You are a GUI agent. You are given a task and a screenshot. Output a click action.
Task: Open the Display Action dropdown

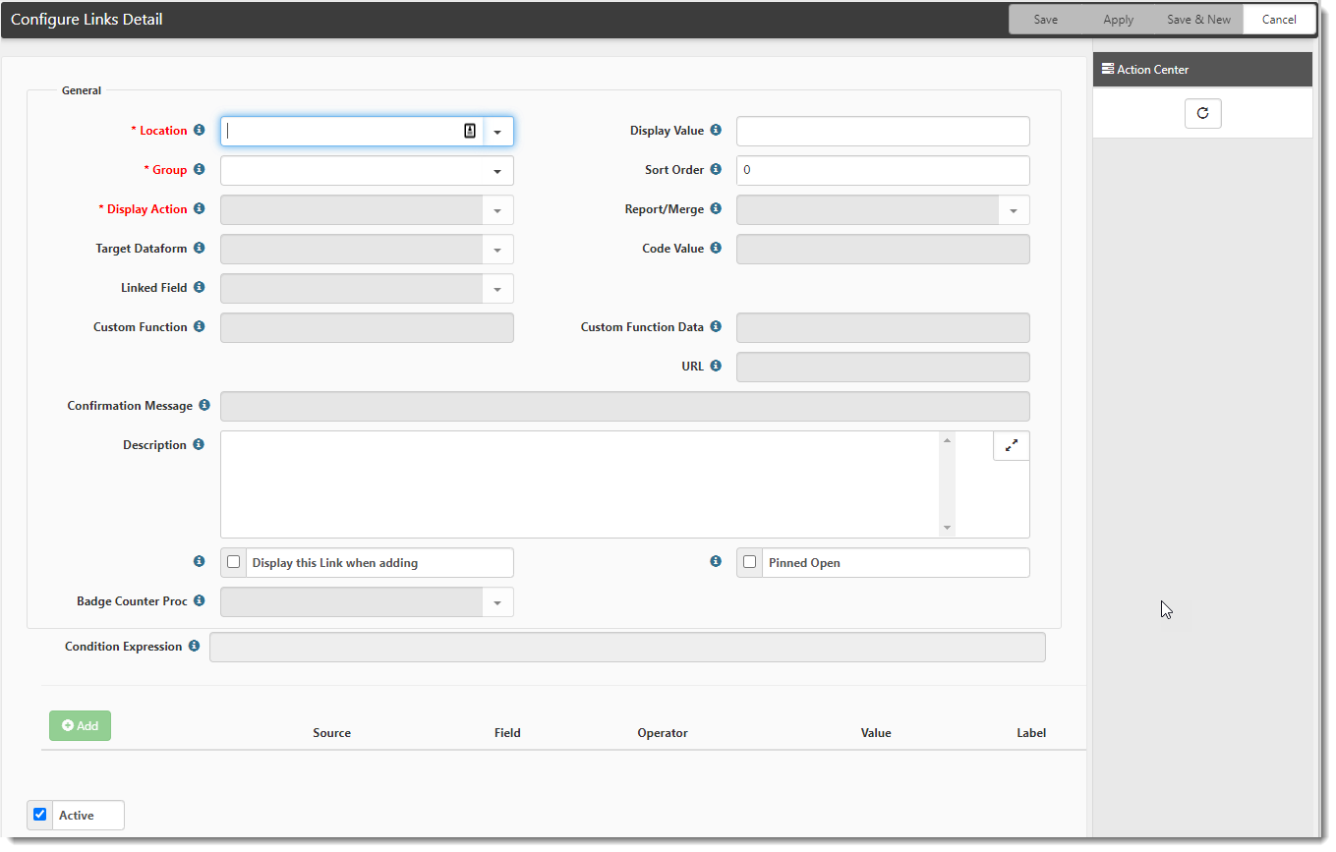pyautogui.click(x=497, y=210)
